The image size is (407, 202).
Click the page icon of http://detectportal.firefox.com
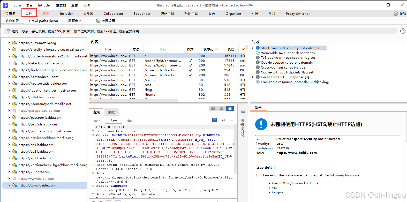(x=15, y=63)
